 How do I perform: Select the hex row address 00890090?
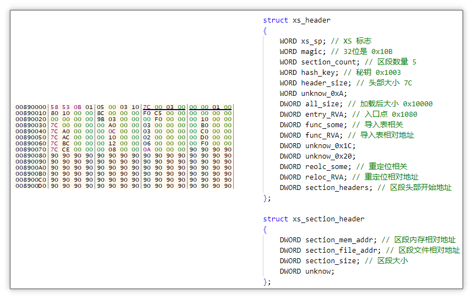pos(31,161)
